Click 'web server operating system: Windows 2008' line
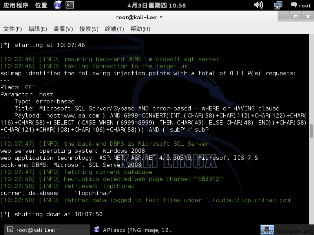314x235 pixels. point(73,151)
